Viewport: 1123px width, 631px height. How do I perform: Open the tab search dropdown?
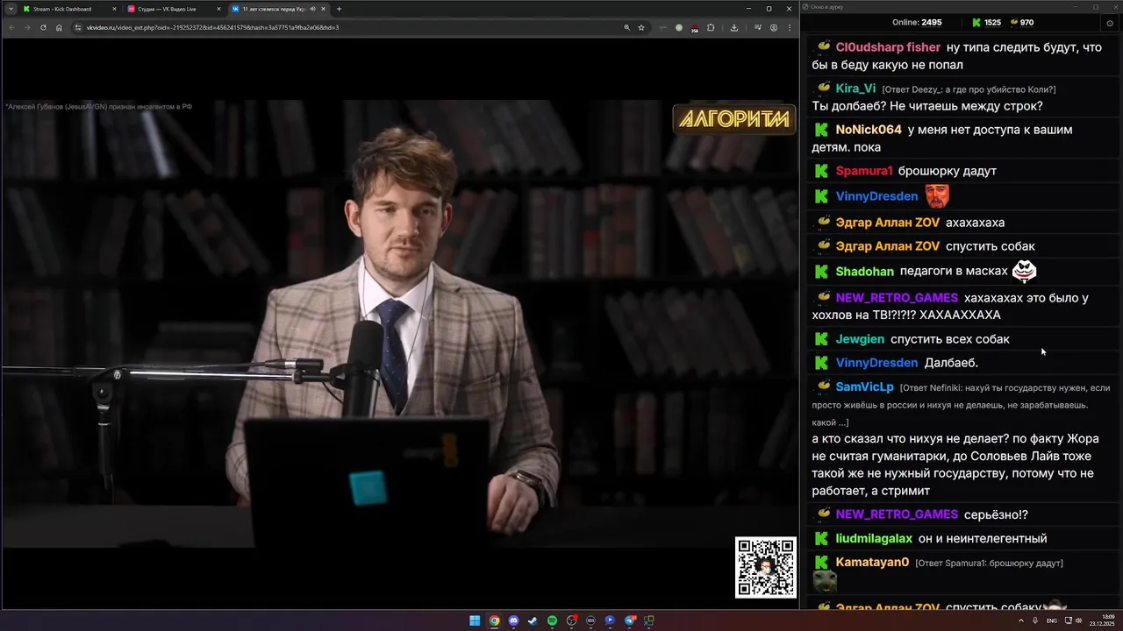tap(11, 9)
